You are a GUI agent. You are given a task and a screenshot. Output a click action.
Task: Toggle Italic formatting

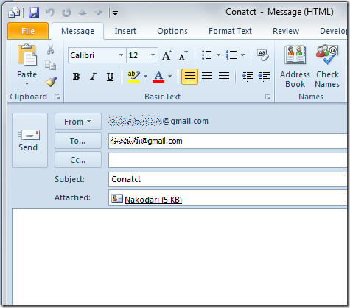(x=93, y=77)
